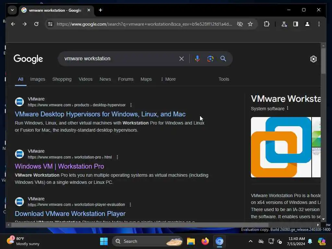
Task: Open Windows VM Workstation Pro link
Action: tap(59, 166)
